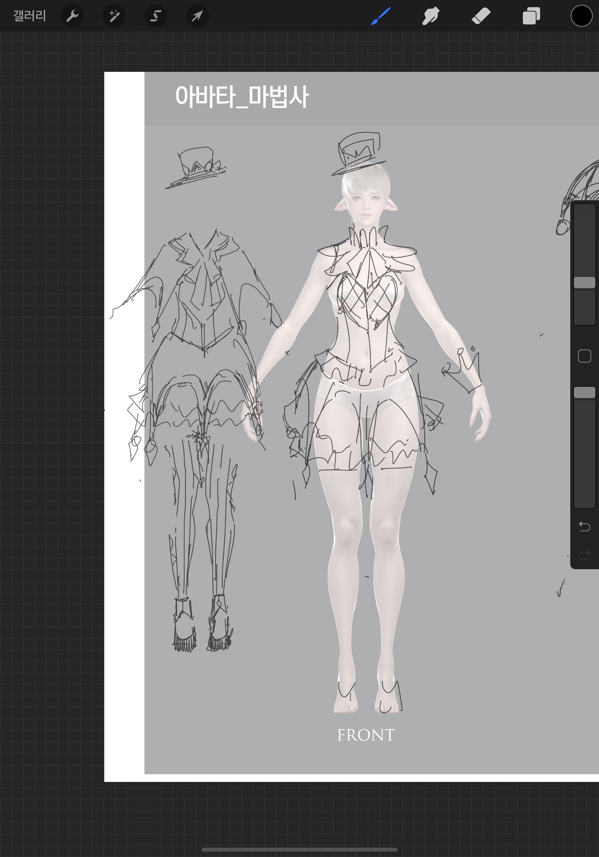Activate the Selection tool

[156, 16]
